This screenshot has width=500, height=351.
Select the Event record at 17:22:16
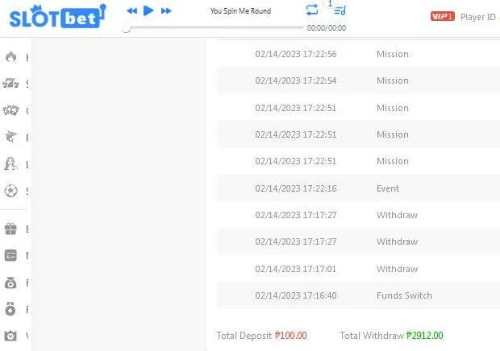tap(358, 188)
